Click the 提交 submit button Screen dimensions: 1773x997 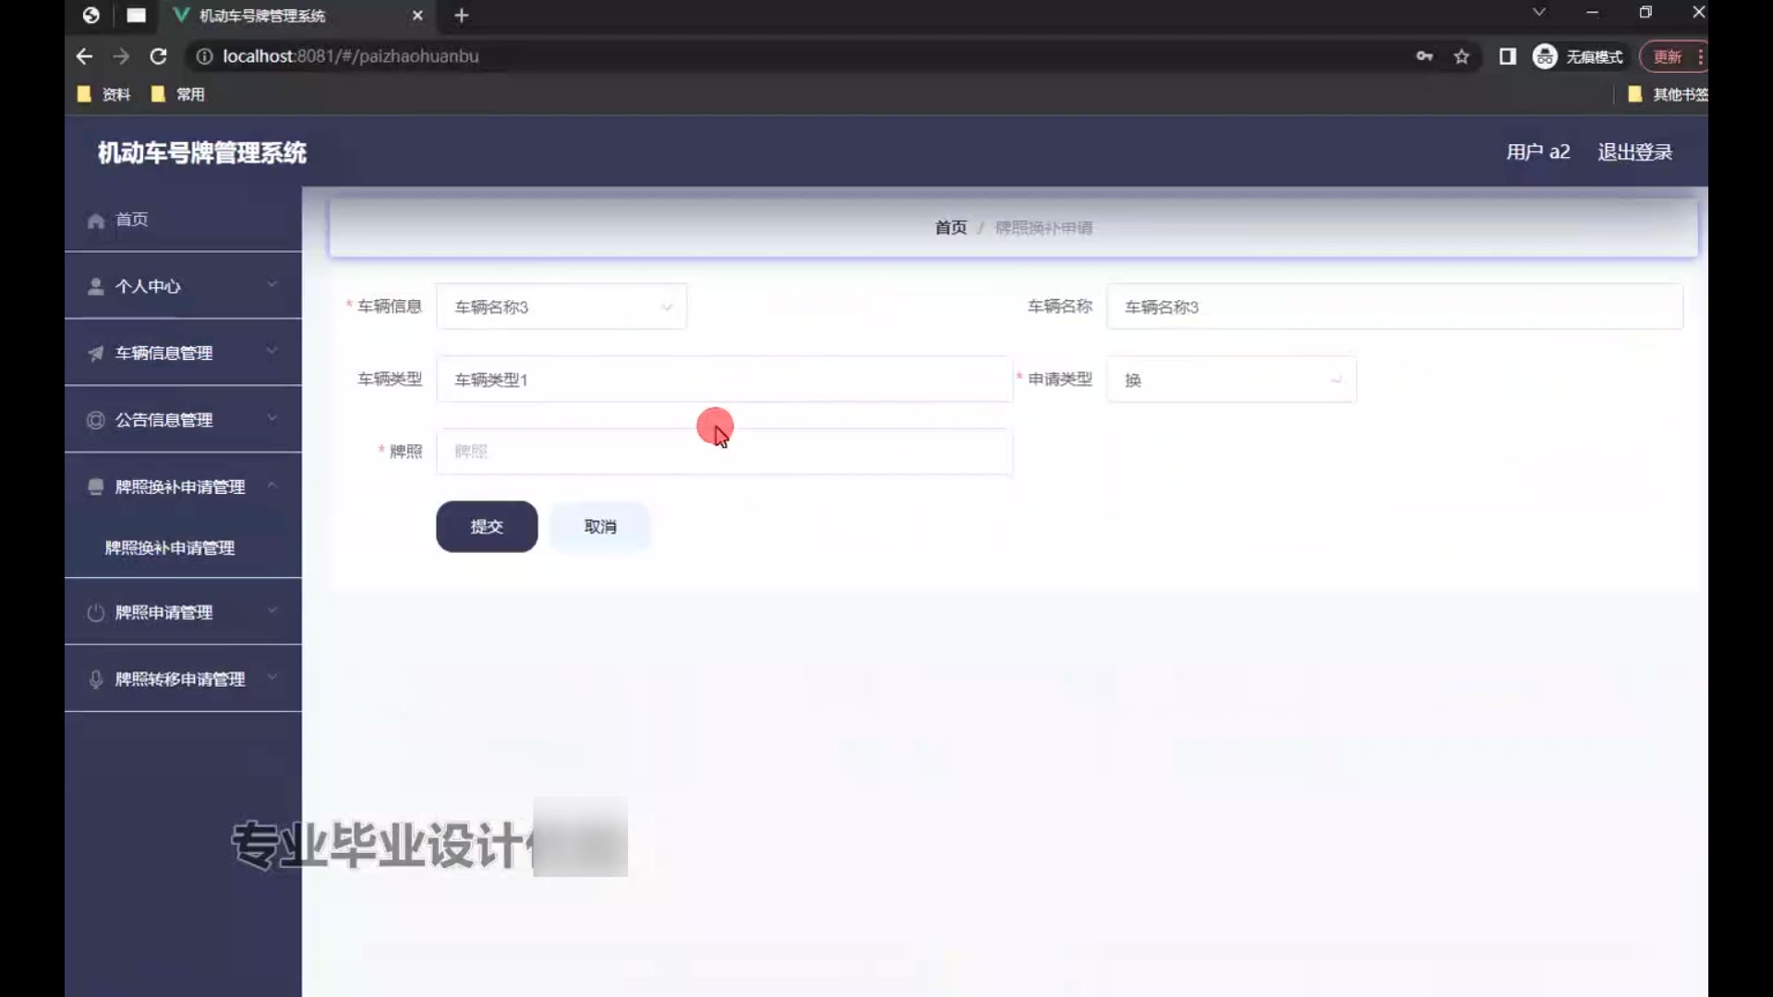coord(487,526)
